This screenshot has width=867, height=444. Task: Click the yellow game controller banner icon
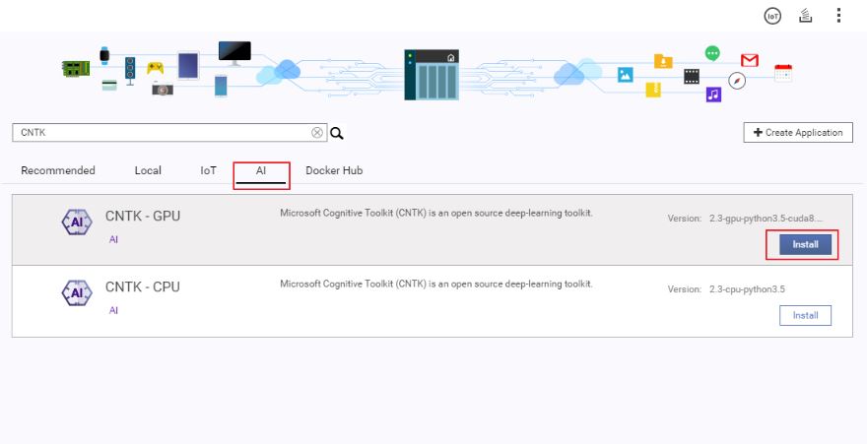(155, 68)
